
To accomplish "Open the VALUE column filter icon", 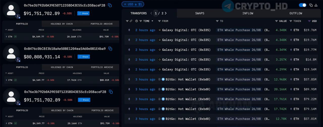I will click(x=277, y=21).
